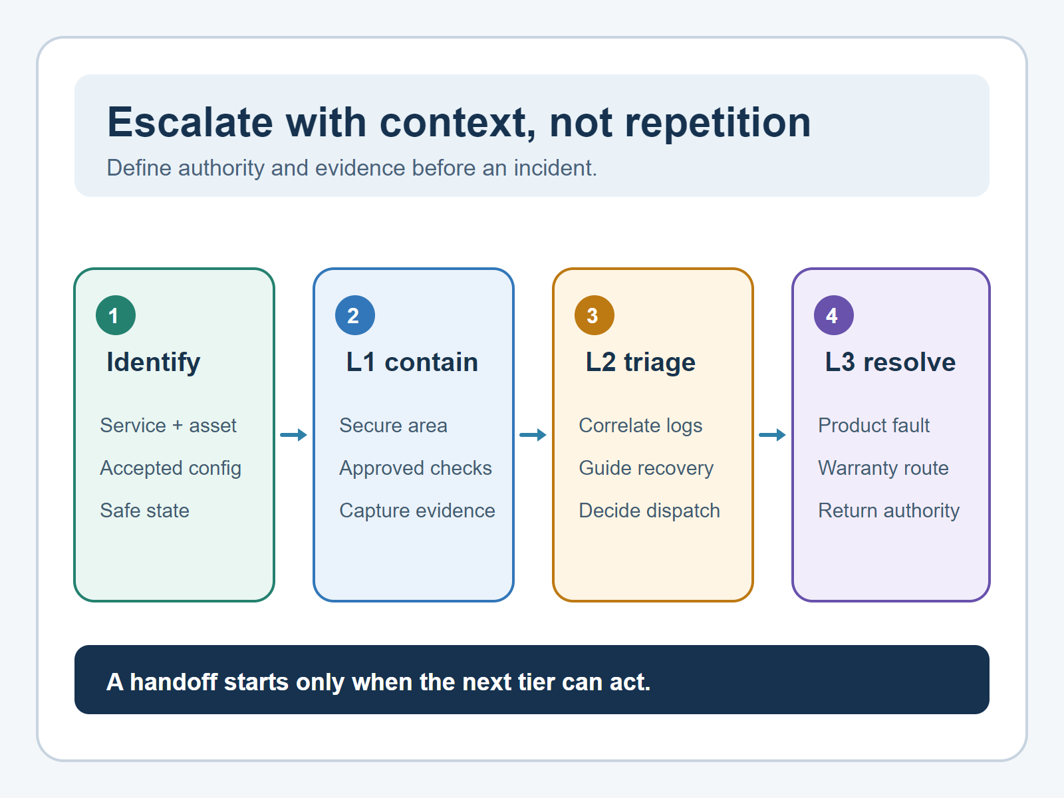The width and height of the screenshot is (1064, 798).
Task: Click the Decide dispatch item
Action: (x=650, y=511)
